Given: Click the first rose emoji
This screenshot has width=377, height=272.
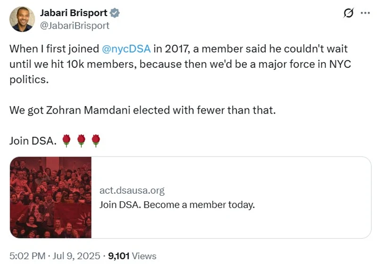Looking at the screenshot, I should [x=66, y=140].
